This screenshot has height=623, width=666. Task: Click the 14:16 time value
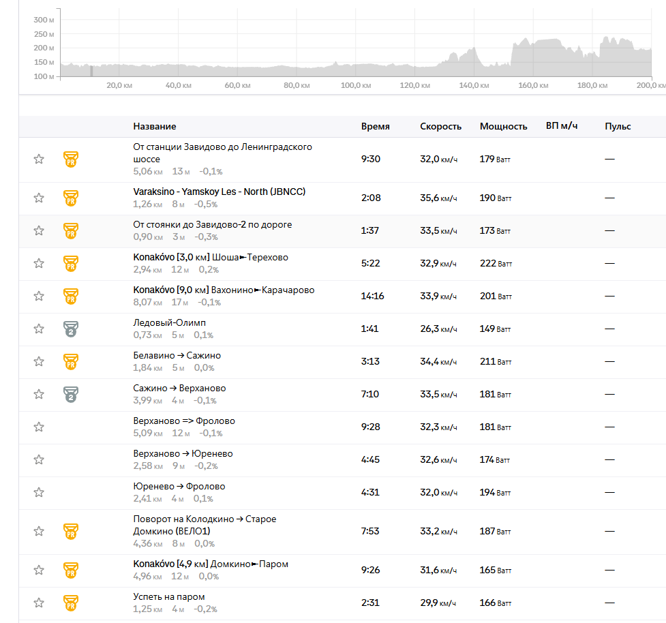coord(372,296)
